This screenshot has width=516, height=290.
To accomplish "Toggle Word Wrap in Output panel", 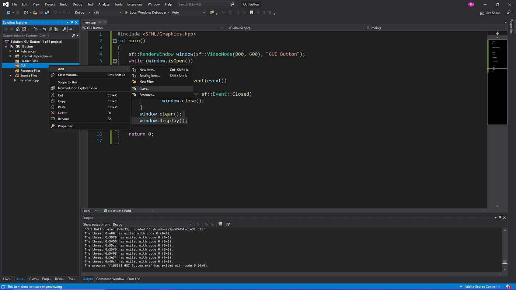I will 229,224.
